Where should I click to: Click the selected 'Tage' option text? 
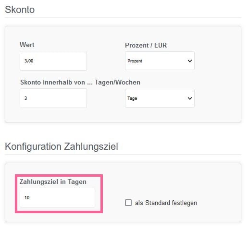[x=132, y=98]
